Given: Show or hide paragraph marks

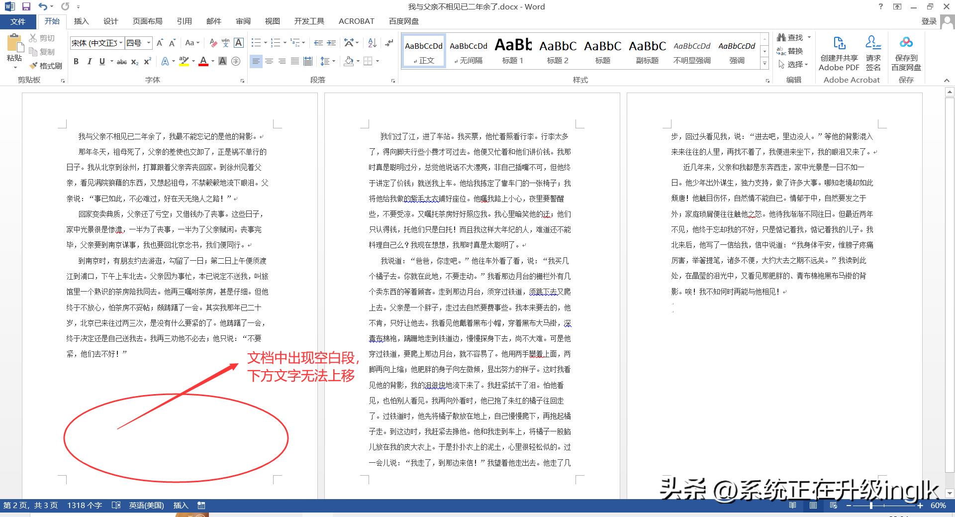Looking at the screenshot, I should pyautogui.click(x=389, y=43).
